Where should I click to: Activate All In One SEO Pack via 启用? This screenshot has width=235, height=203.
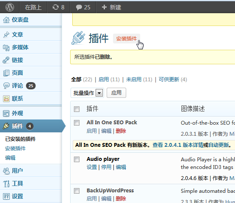[91, 131]
